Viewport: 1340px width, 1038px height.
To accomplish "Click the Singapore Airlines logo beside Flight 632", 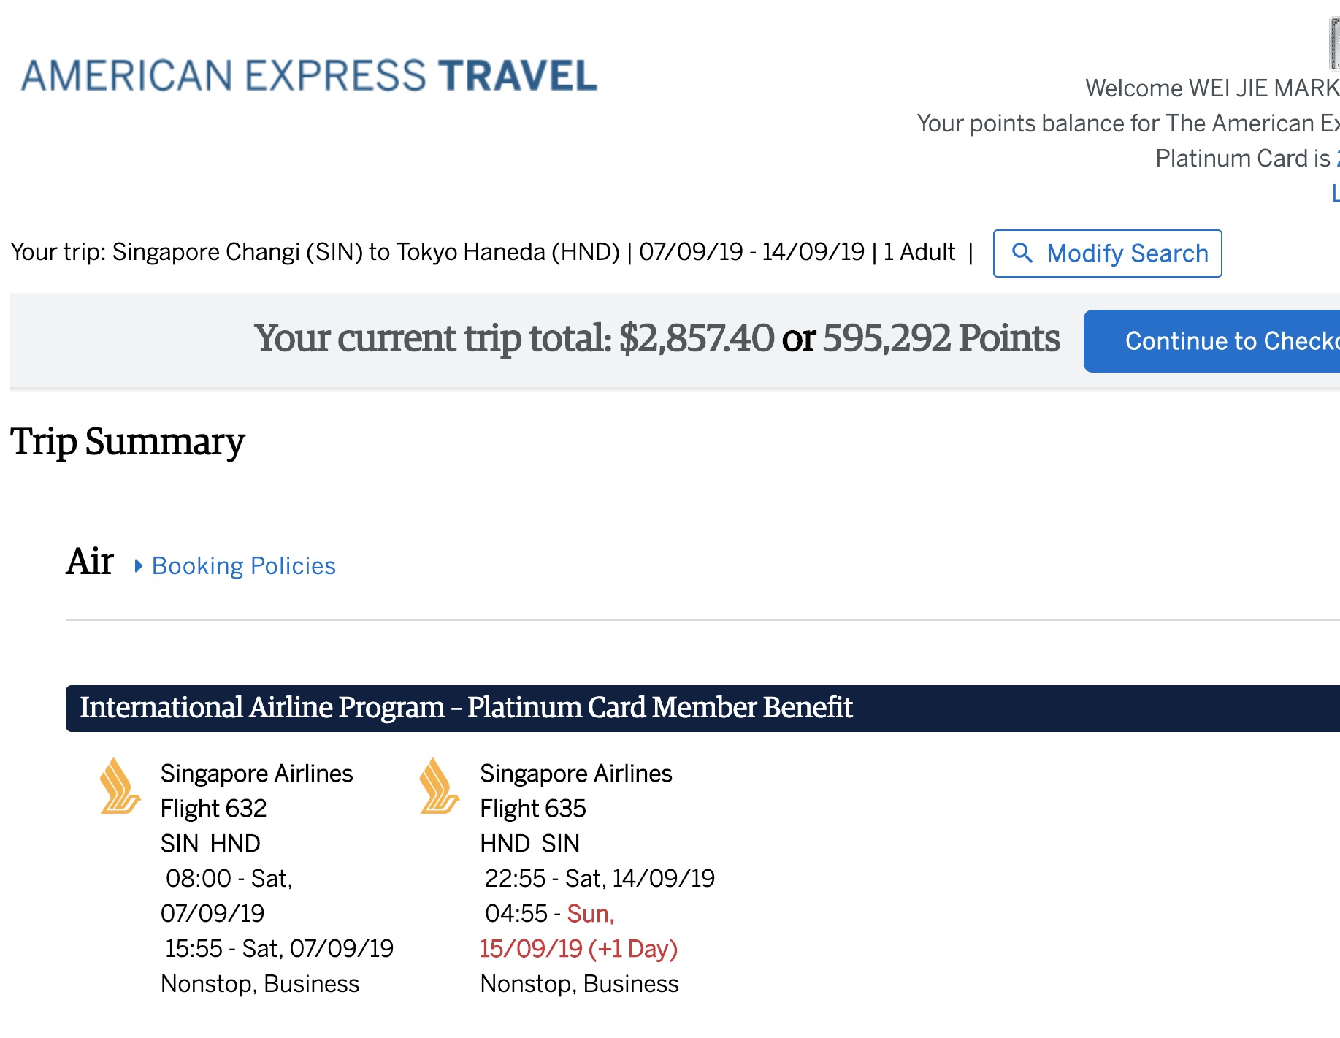I will click(x=120, y=786).
